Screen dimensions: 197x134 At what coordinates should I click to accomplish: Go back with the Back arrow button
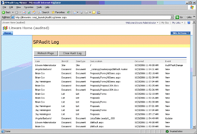point(6,12)
